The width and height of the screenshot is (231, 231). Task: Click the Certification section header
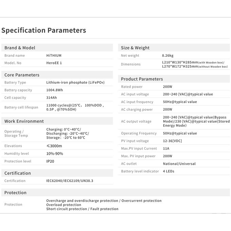(x=18, y=173)
